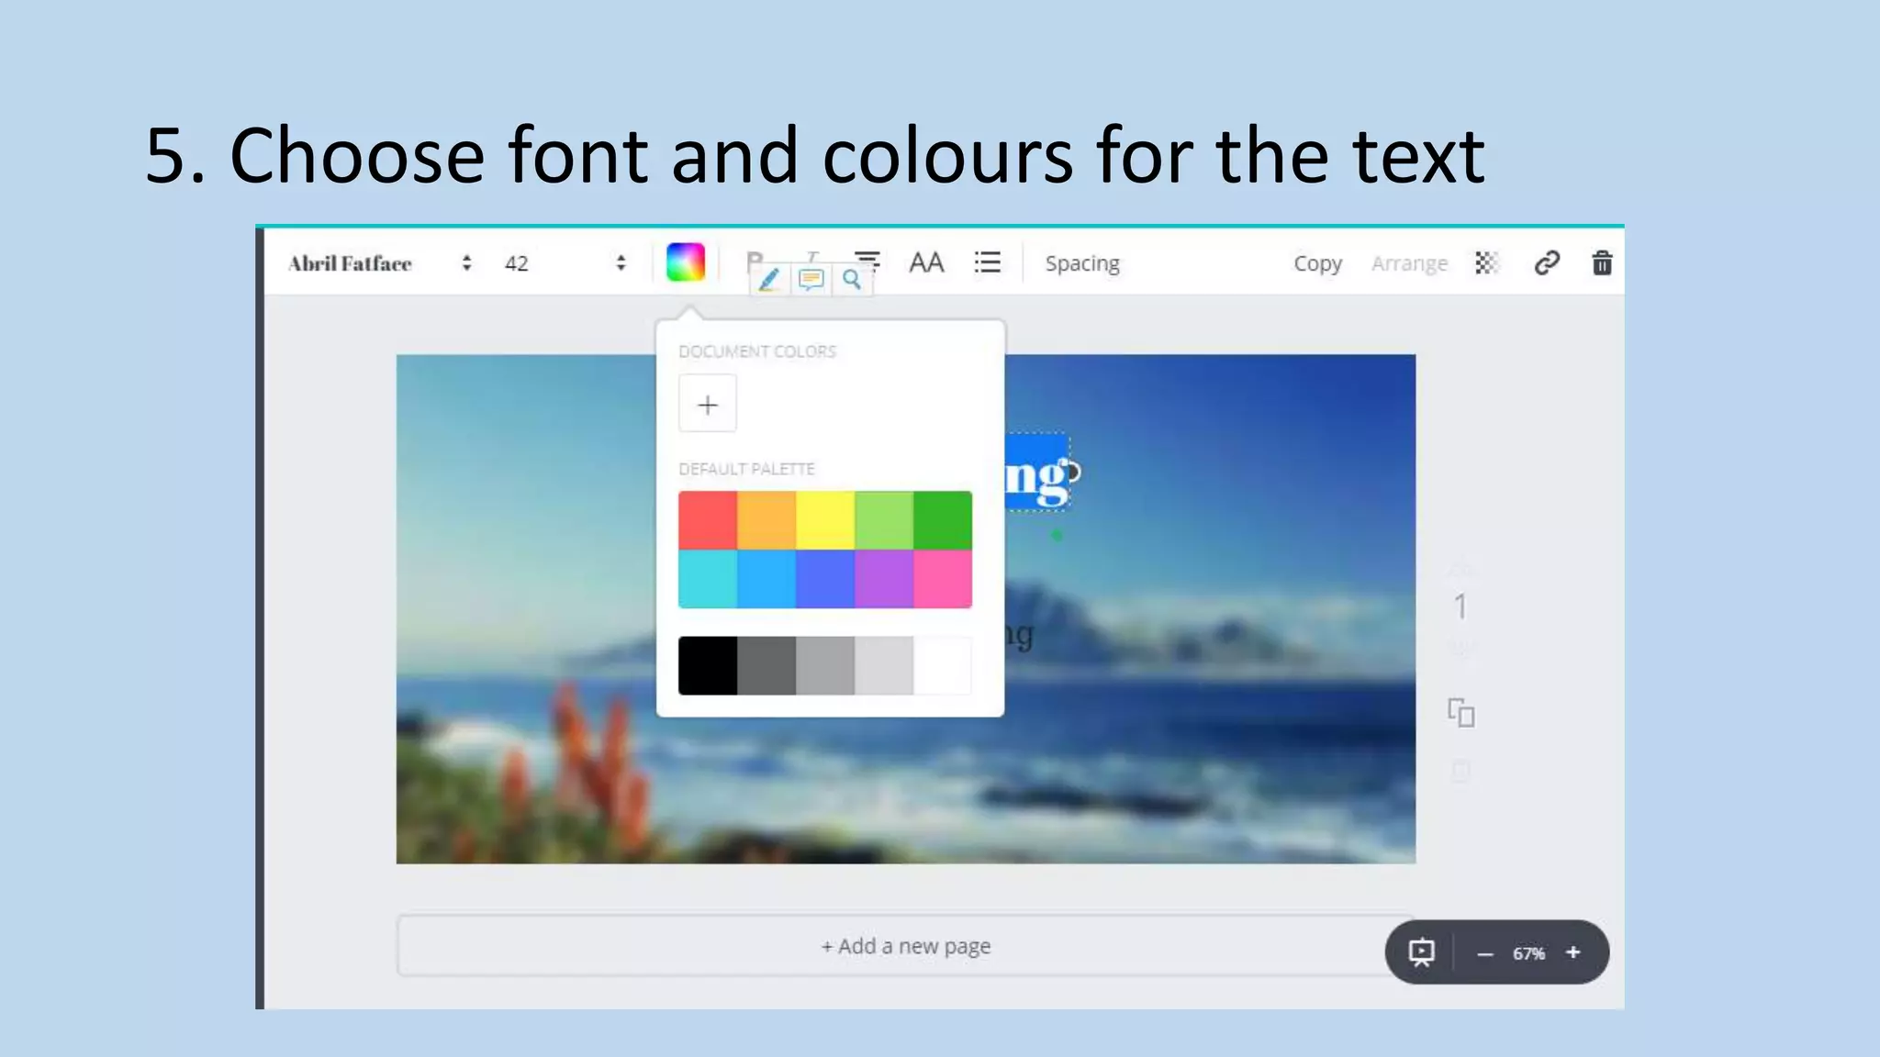Toggle bulleted list icon
The image size is (1880, 1057).
987,263
